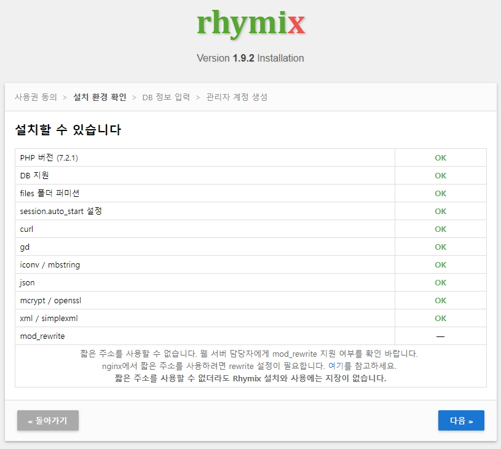Click the dash status next to mod_rewrite
Image resolution: width=501 pixels, height=449 pixels.
point(440,336)
